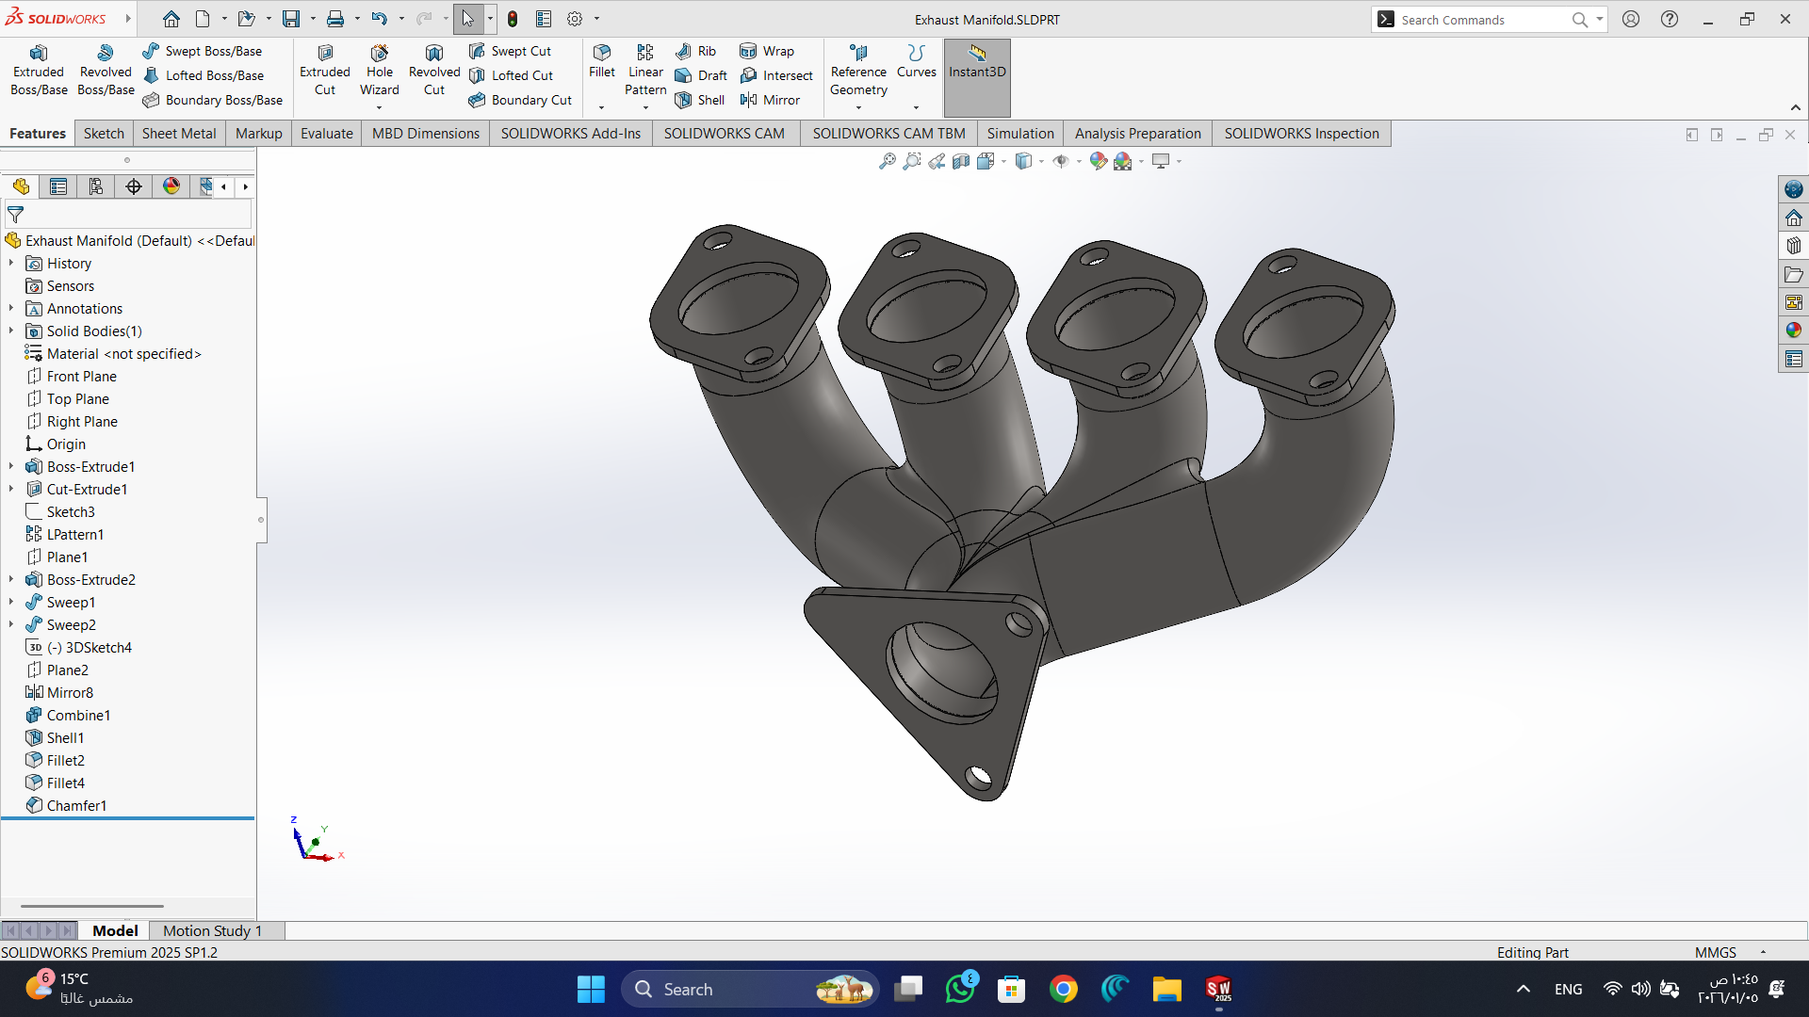Open the Edit Appearance color ball
Image resolution: width=1809 pixels, height=1017 pixels.
[x=1098, y=161]
